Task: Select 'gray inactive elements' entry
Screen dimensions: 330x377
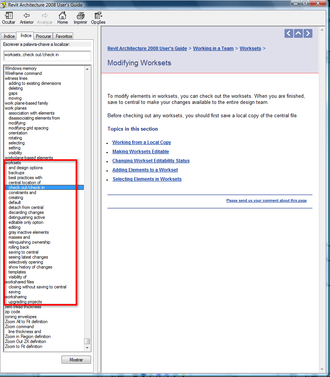Action: pos(29,232)
